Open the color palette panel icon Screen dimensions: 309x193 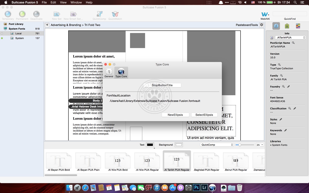(x=298, y=26)
